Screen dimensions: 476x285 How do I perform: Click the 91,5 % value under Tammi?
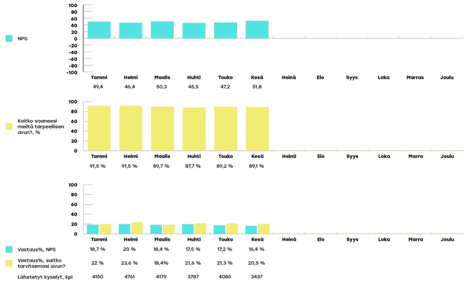[99, 166]
